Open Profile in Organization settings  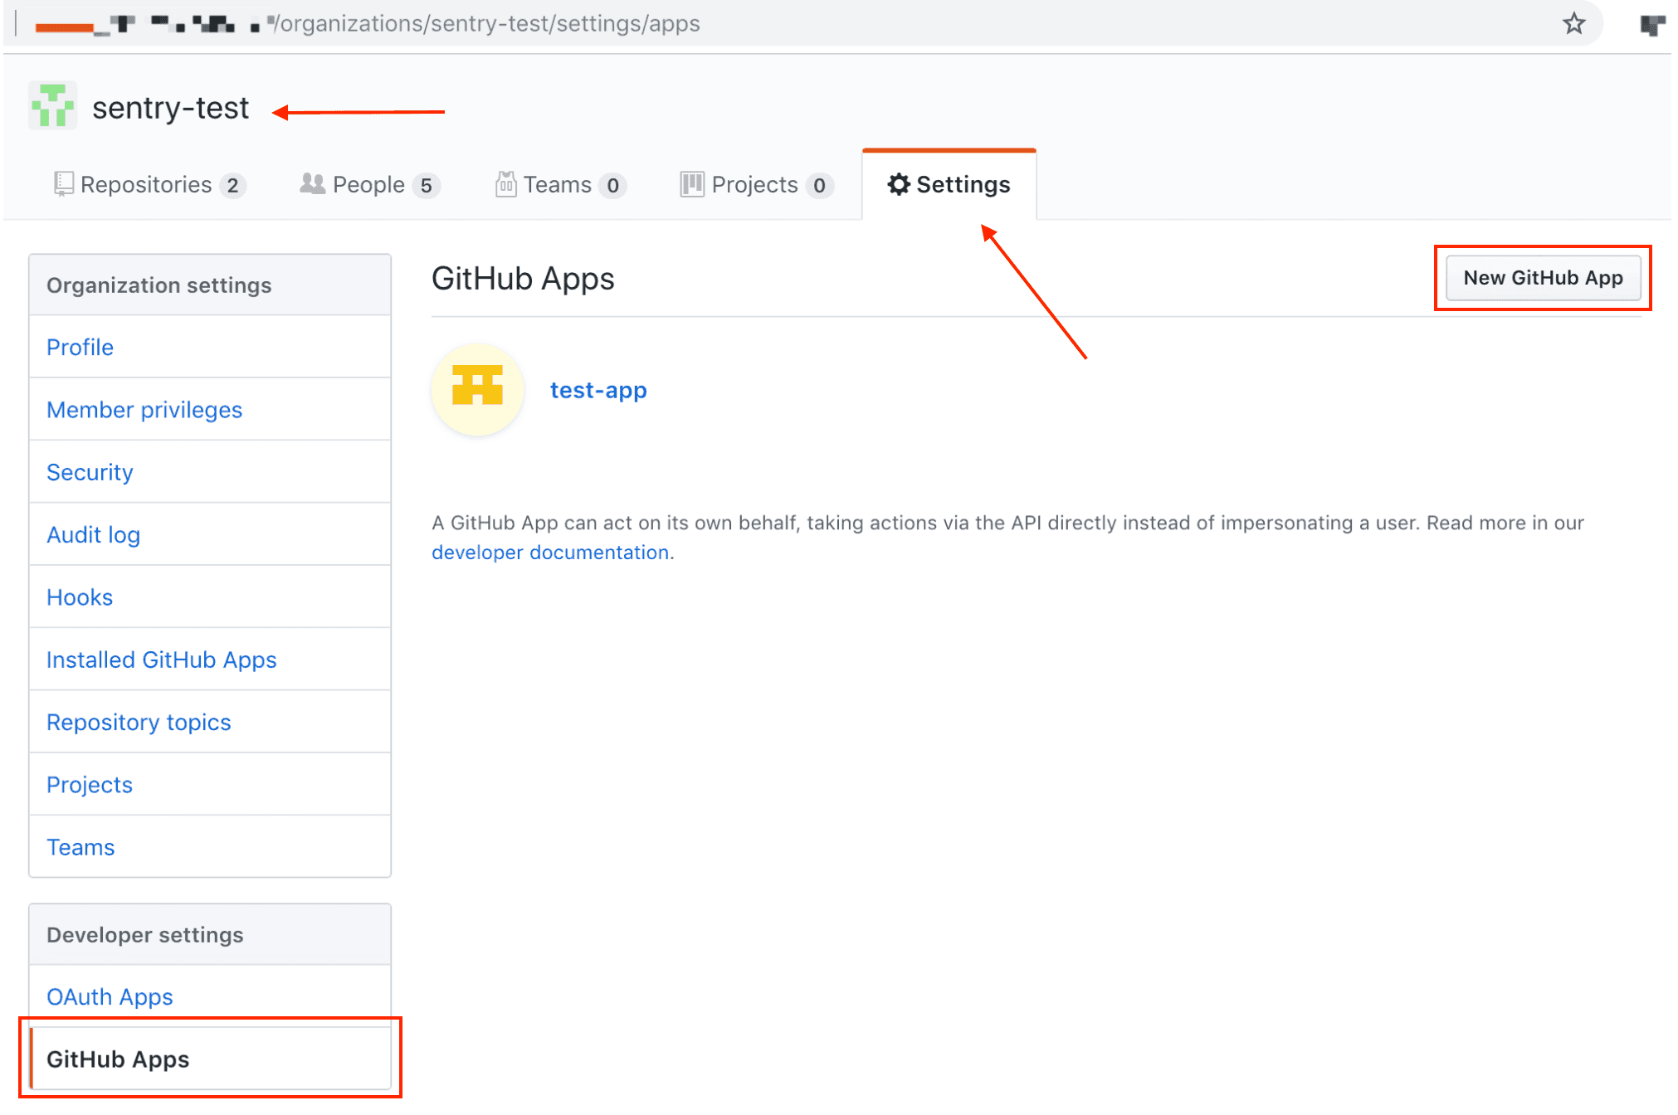80,347
